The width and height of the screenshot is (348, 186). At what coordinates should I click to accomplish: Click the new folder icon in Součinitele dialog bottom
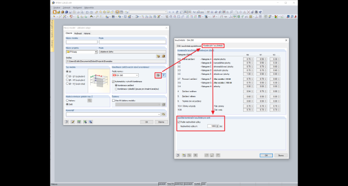(x=184, y=155)
